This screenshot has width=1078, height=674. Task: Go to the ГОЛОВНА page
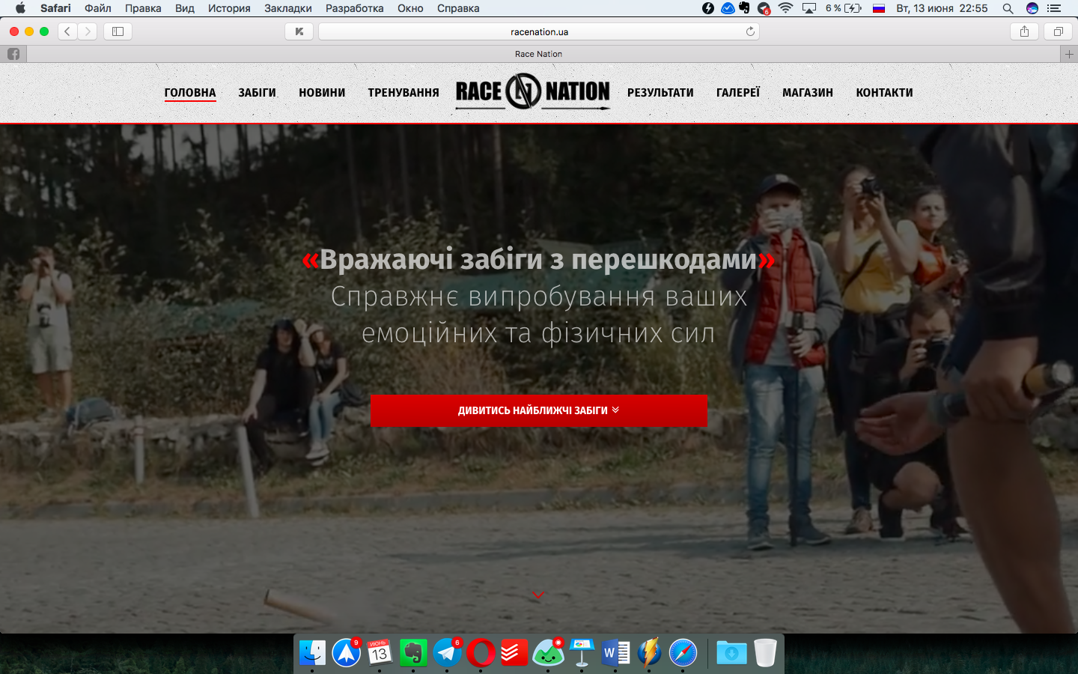pos(190,93)
